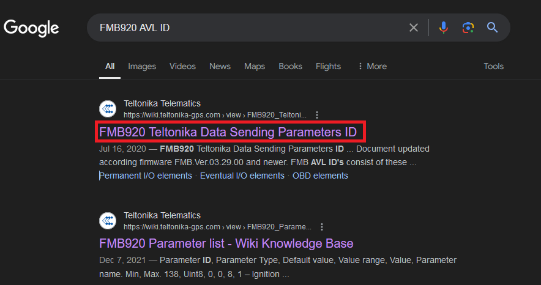Open FMB920 Parameter list Wiki Knowledge Base link
The width and height of the screenshot is (541, 285).
click(226, 243)
